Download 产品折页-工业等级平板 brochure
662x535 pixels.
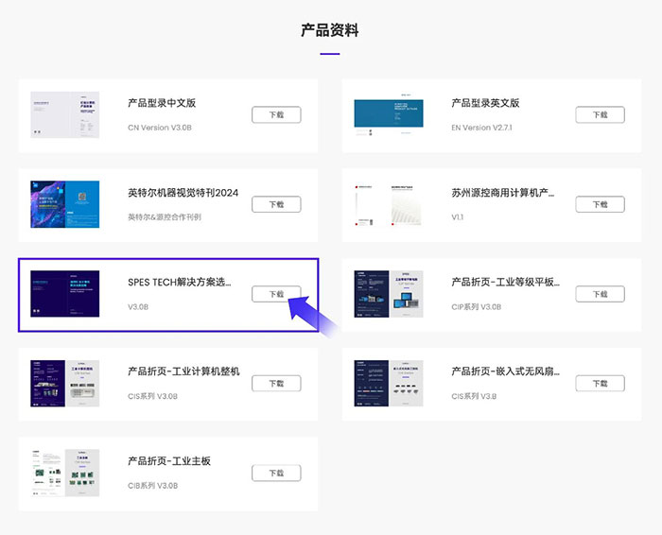[x=600, y=294]
